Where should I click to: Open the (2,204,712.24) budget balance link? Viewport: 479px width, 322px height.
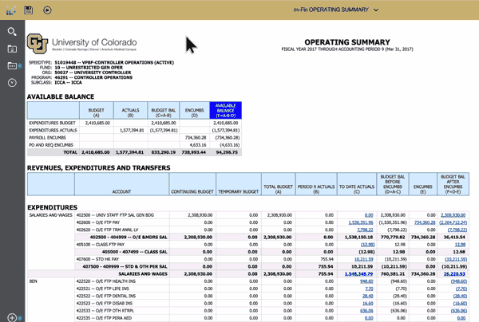pyautogui.click(x=453, y=222)
